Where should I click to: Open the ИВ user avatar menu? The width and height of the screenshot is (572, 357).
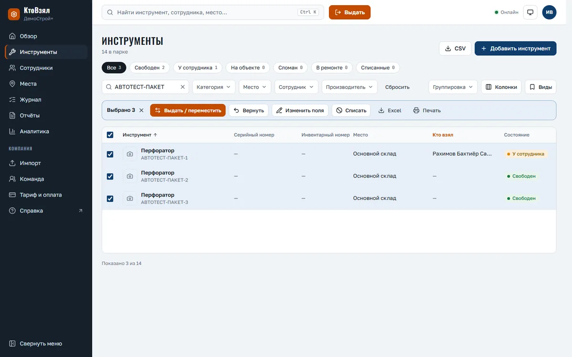tap(549, 12)
